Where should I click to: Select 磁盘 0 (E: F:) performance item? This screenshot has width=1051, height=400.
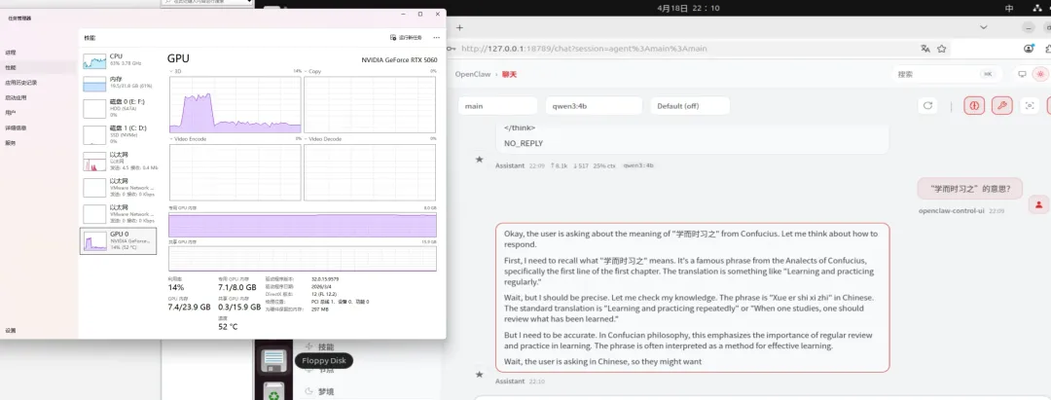click(119, 107)
